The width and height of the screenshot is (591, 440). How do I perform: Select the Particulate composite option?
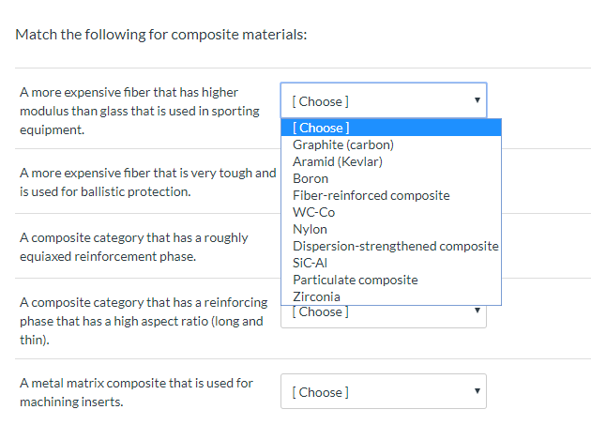point(356,280)
